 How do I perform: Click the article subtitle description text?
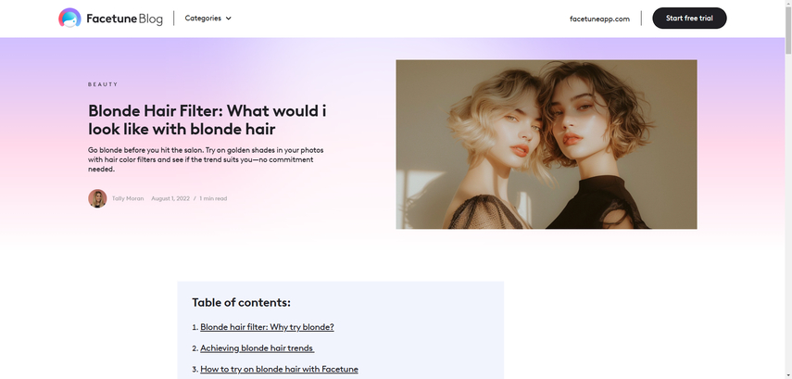(x=206, y=159)
